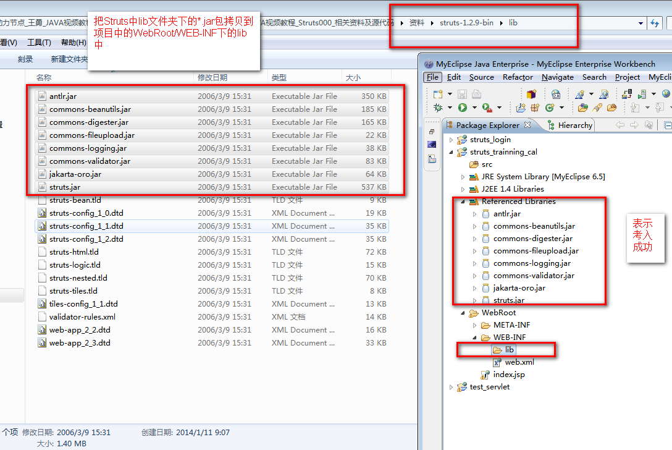The height and width of the screenshot is (450, 672).
Task: Select struts-config_1_1.dtd in file list
Action: [x=86, y=226]
